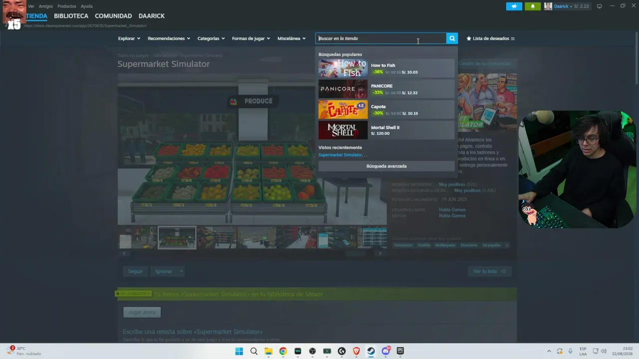
Task: Click the screenshot carousel left arrow
Action: click(x=124, y=253)
